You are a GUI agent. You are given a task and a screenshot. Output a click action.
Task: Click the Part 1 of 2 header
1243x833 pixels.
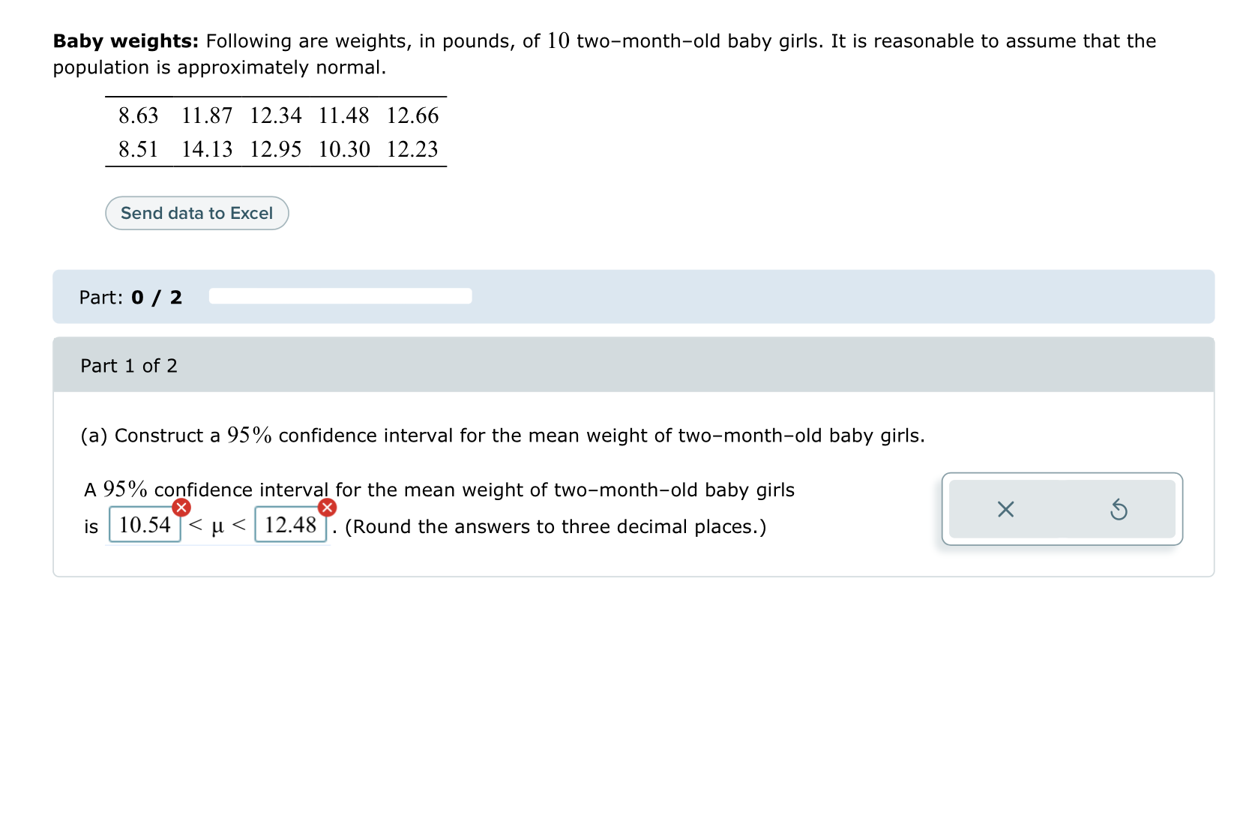pyautogui.click(x=129, y=366)
